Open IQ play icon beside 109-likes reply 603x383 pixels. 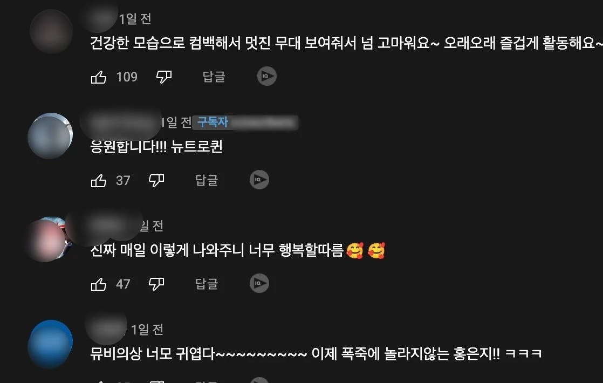point(267,76)
